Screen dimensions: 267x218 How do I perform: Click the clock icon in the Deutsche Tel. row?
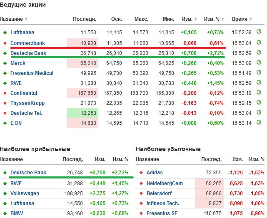[x=259, y=112]
